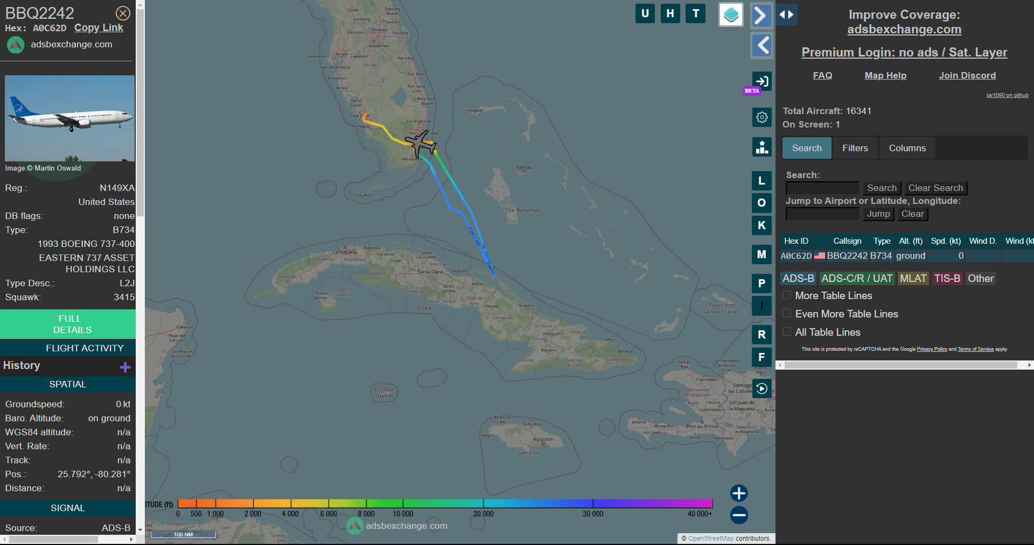This screenshot has height=545, width=1034.
Task: Click the T map toggle button
Action: (696, 13)
